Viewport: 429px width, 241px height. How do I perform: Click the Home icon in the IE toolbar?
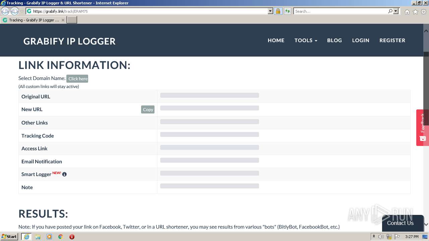point(407,12)
